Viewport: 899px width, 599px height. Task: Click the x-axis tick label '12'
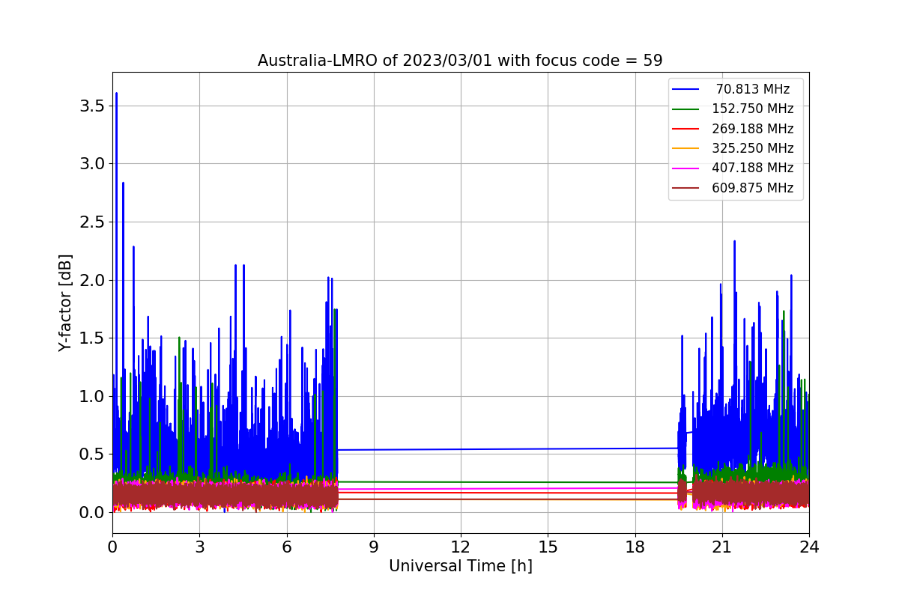[x=461, y=547]
